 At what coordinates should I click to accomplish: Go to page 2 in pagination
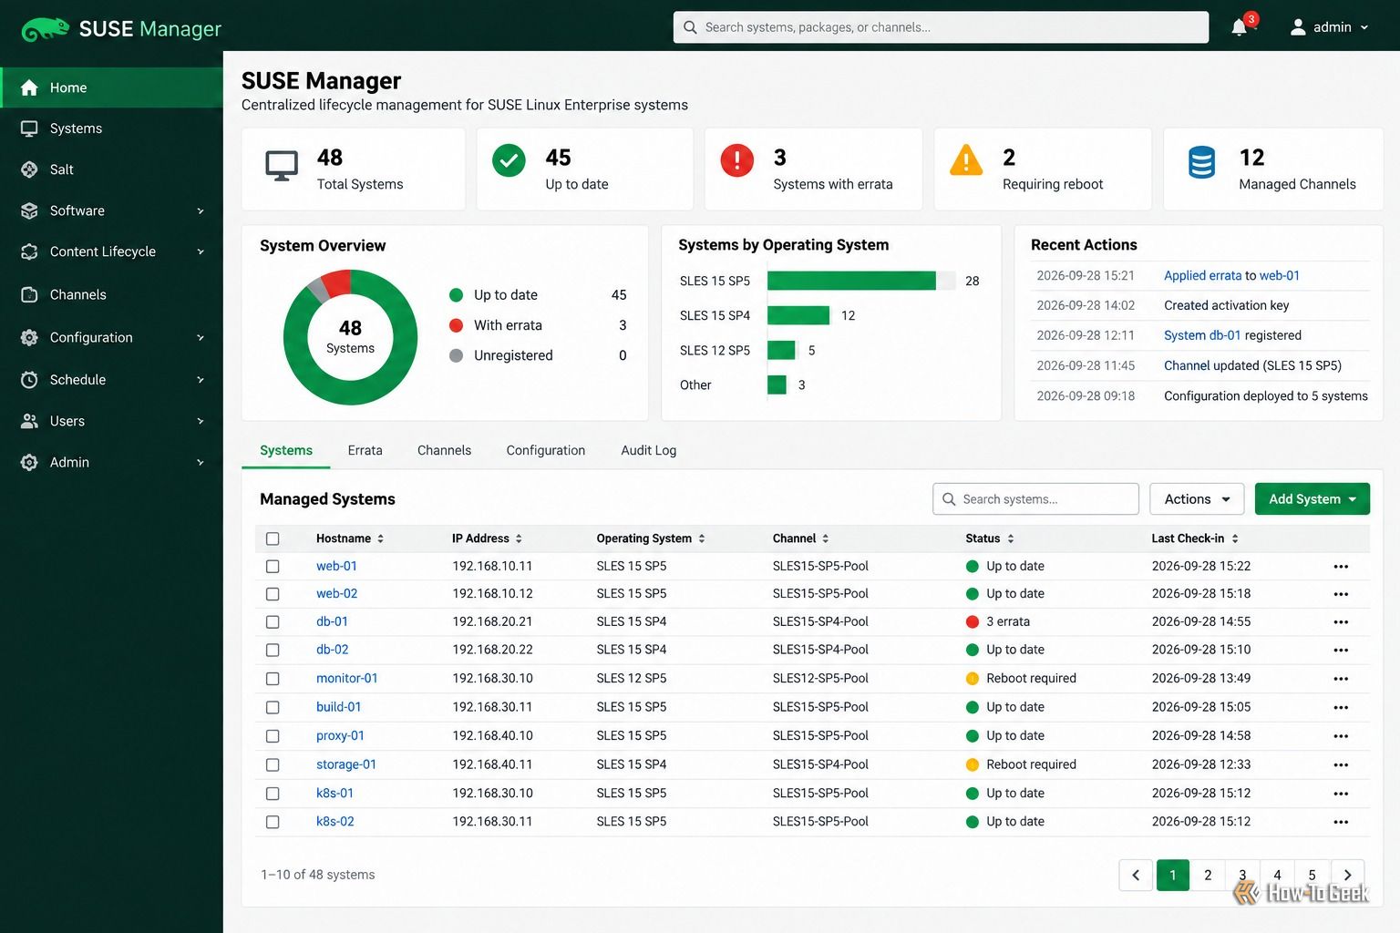click(x=1208, y=875)
